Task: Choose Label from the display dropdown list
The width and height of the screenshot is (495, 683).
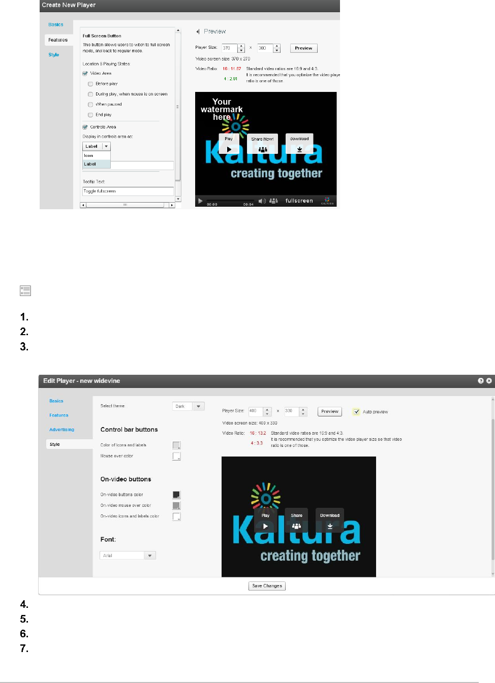Action: click(x=97, y=164)
